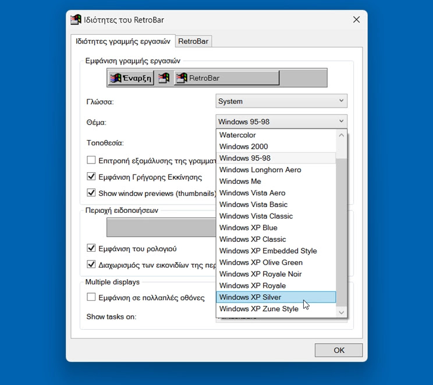Choose Watercolor theme from the list
Image resolution: width=433 pixels, height=385 pixels.
point(276,135)
